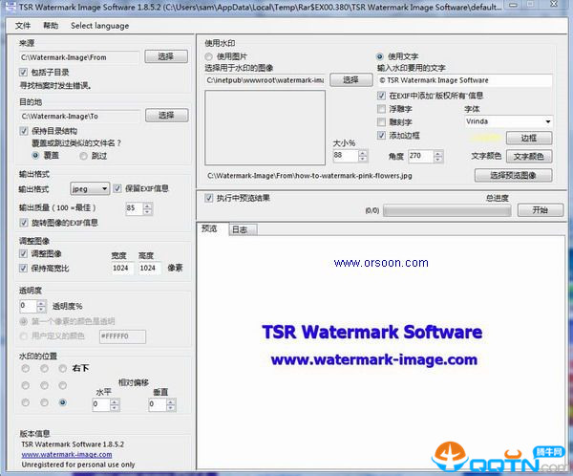The image size is (573, 476).
Task: Enable the 浮雕字 emboss text checkbox
Action: click(x=381, y=109)
